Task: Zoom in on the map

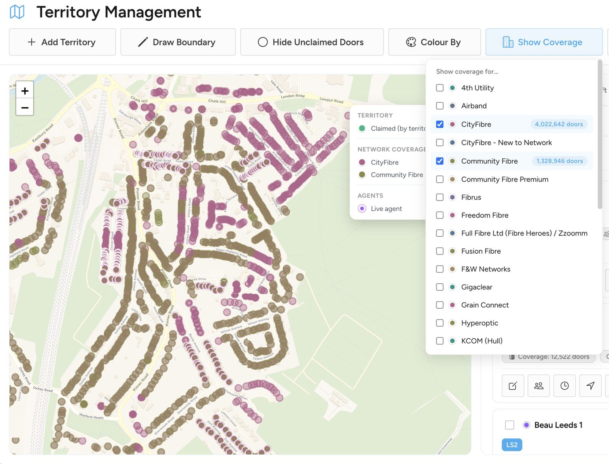Action: [x=25, y=91]
